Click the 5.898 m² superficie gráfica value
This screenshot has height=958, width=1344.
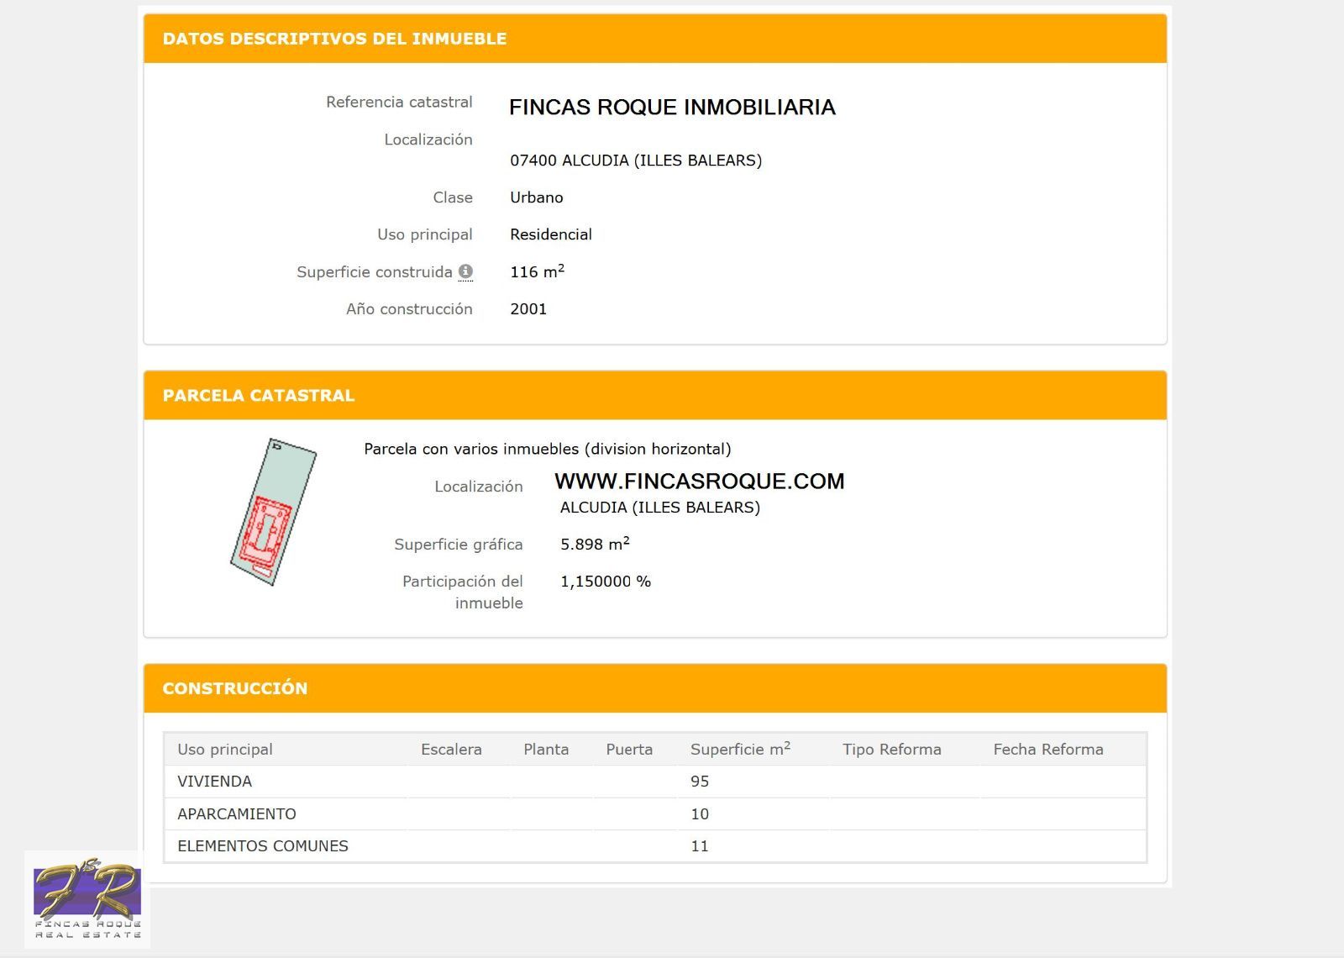595,545
